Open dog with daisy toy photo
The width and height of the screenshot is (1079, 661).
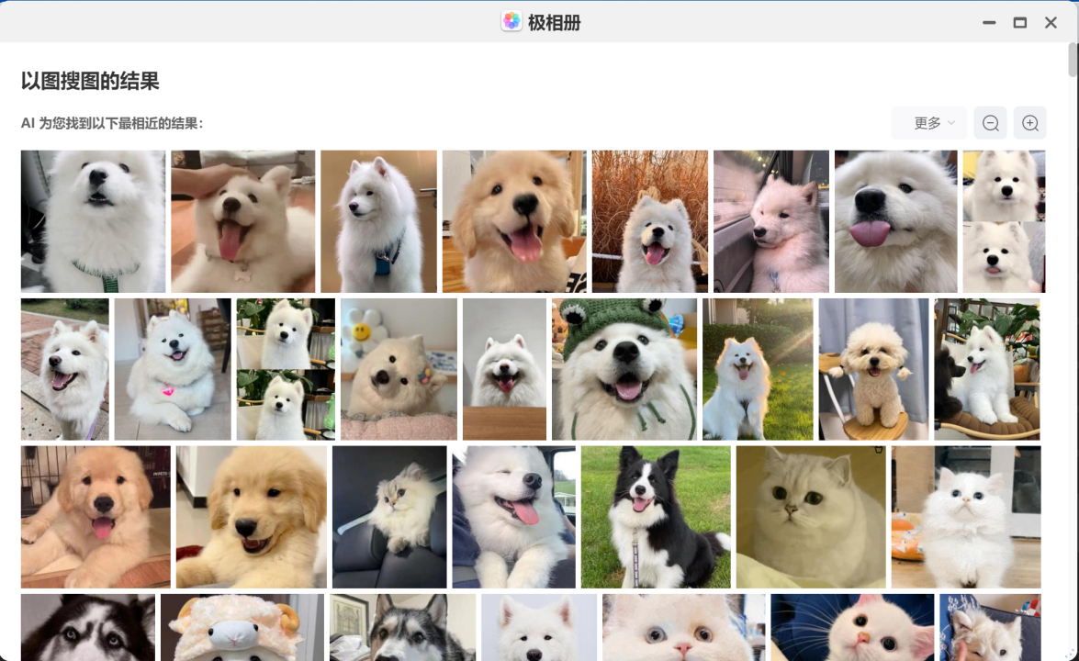399,369
